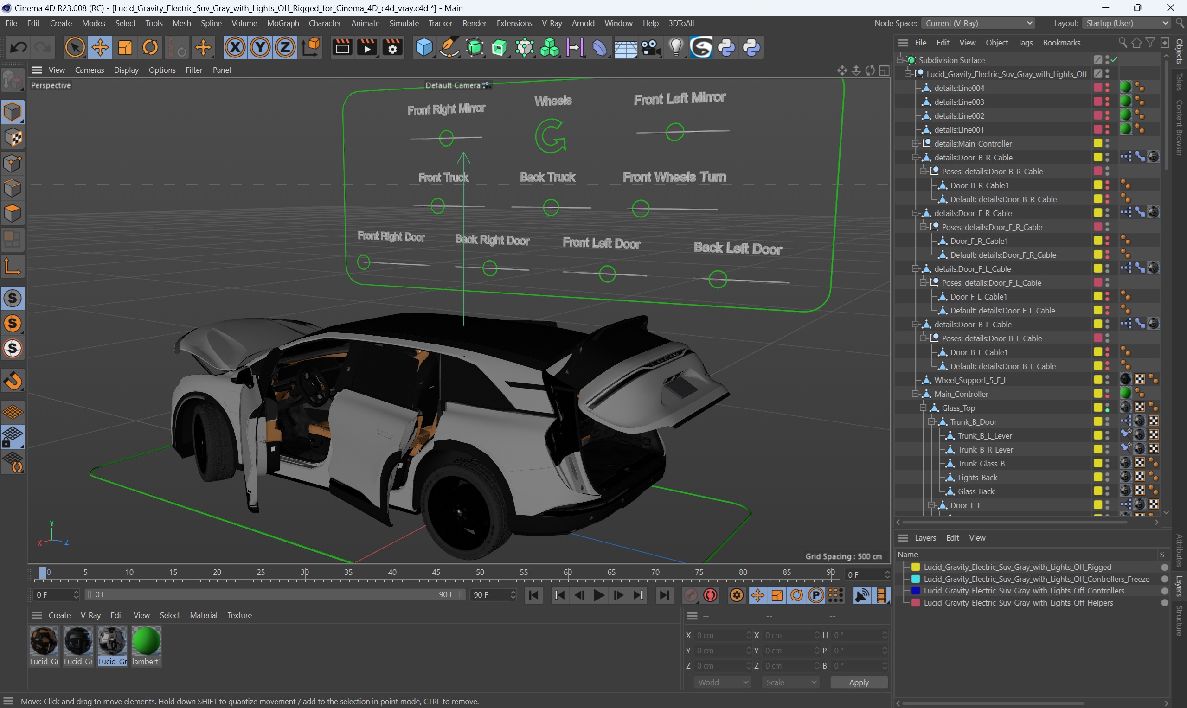Click the Apply button
Viewport: 1187px width, 708px height.
tap(859, 682)
